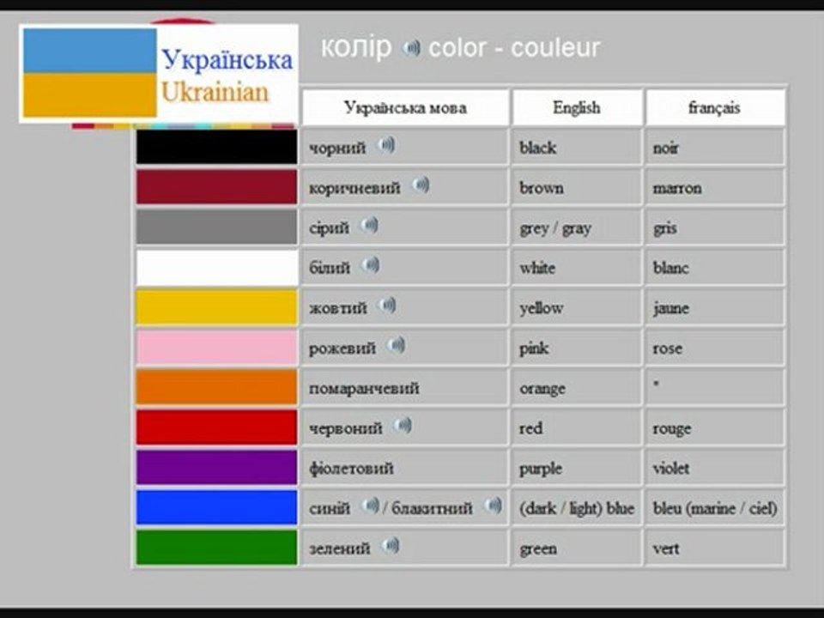The height and width of the screenshot is (618, 824).
Task: Click the Ukrainian flag image
Action: (x=90, y=73)
